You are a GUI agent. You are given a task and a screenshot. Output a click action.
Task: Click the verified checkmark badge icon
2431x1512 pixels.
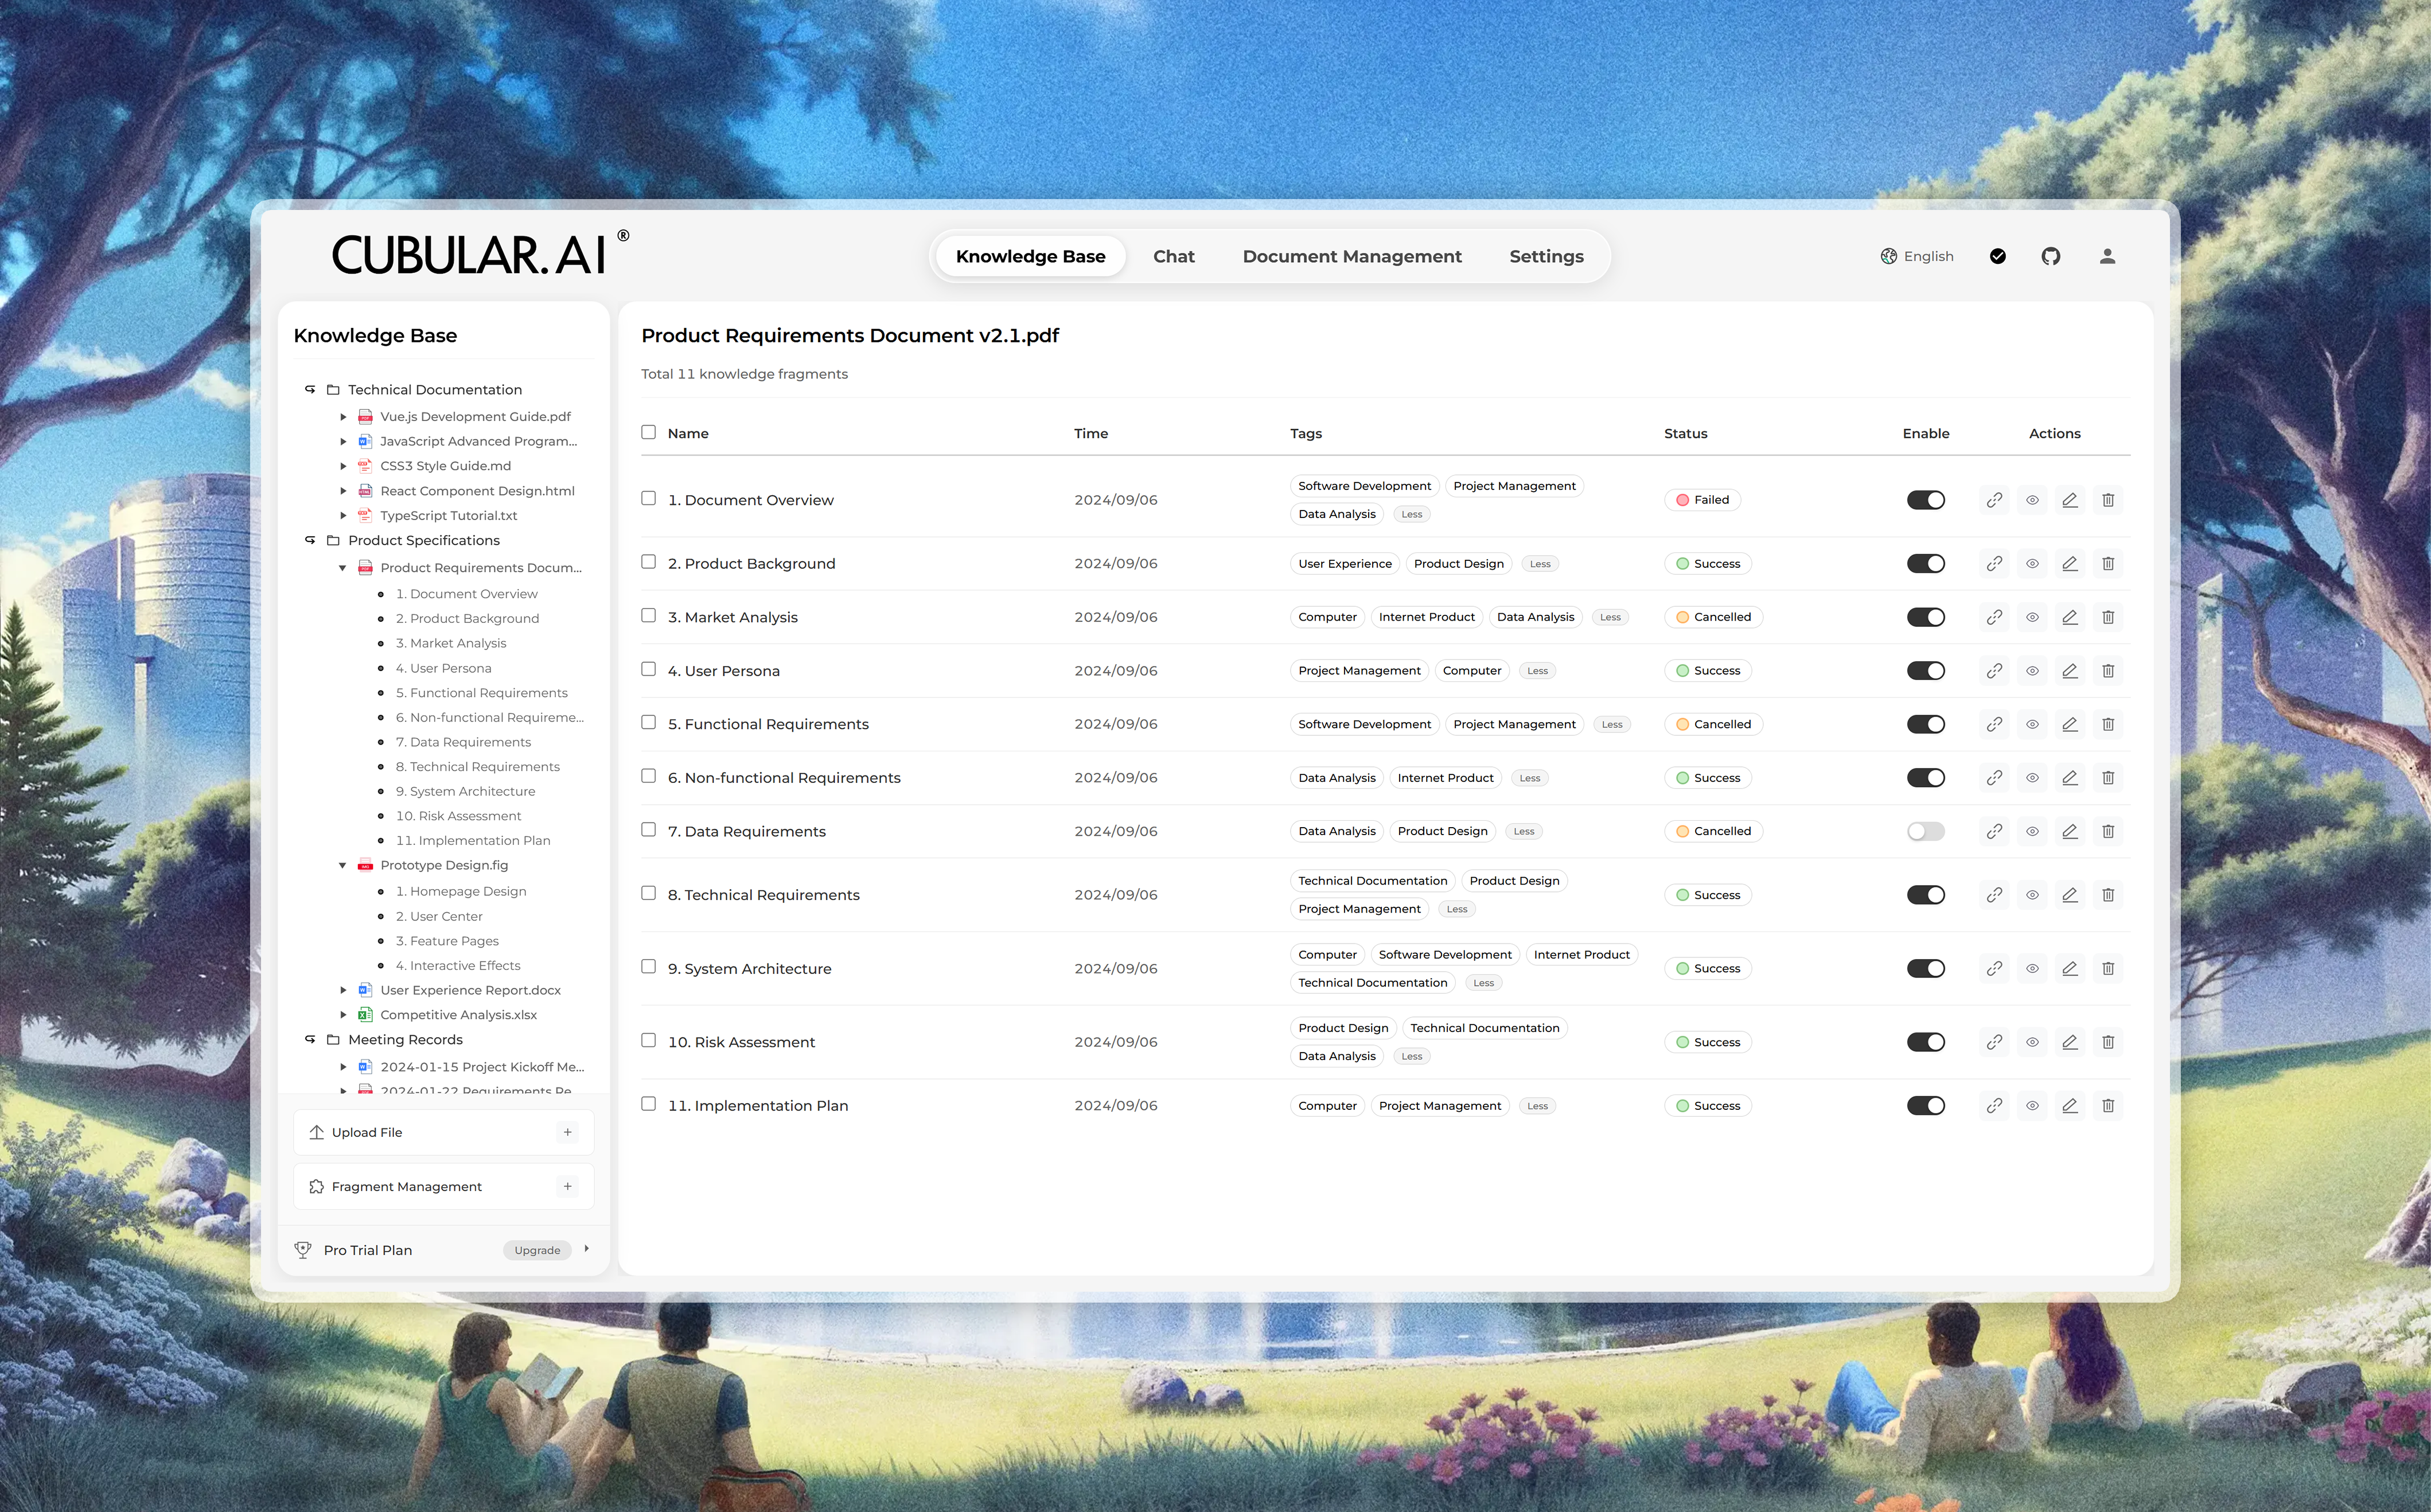1997,256
